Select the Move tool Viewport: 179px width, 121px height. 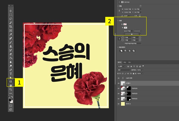(x=11, y=11)
